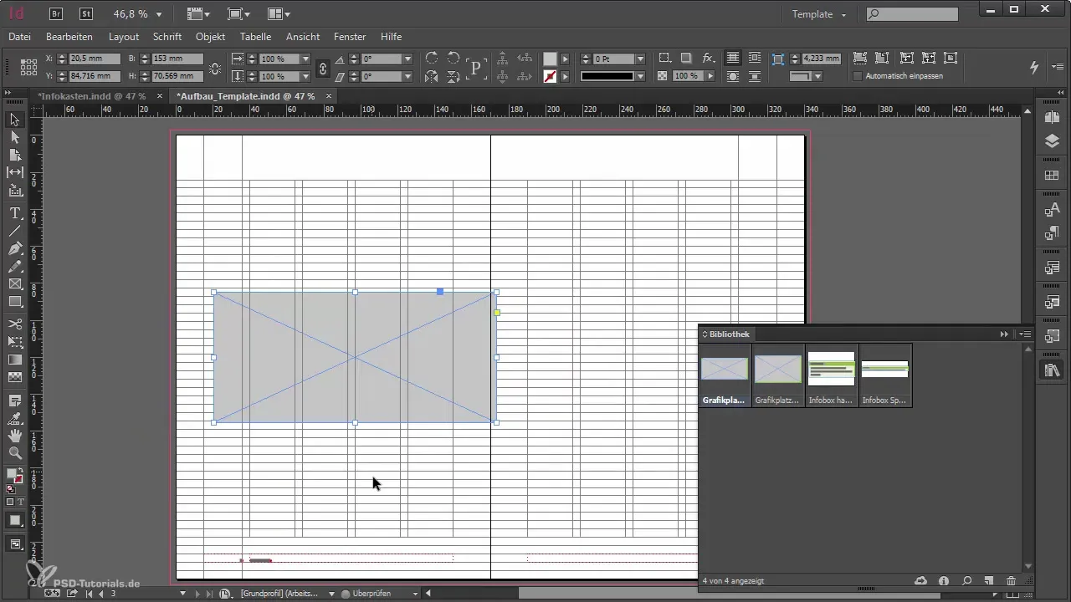Viewport: 1071px width, 602px height.
Task: Select the Page tool
Action: pos(14,155)
